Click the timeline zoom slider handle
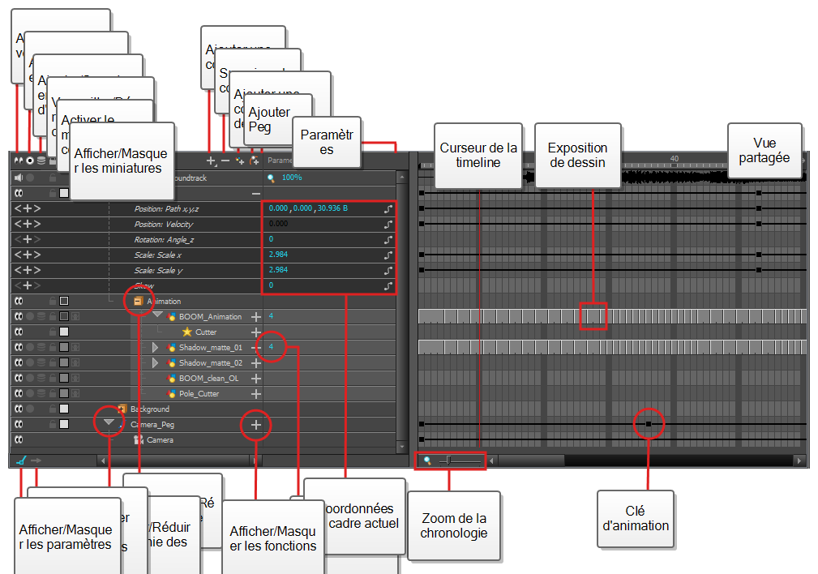The width and height of the screenshot is (818, 574). point(448,460)
